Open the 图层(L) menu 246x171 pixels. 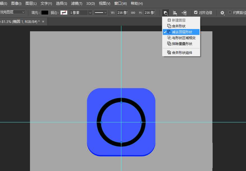[31, 4]
